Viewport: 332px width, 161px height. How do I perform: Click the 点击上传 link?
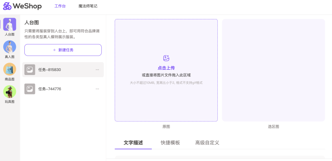click(166, 68)
